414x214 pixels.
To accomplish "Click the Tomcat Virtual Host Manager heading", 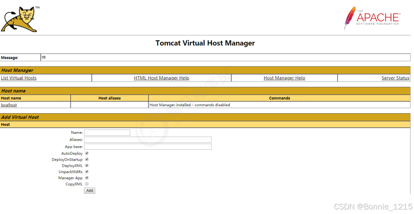I will [x=205, y=43].
